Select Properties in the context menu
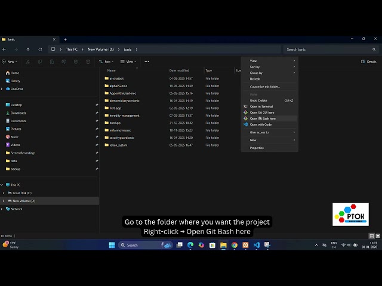 pos(269,148)
